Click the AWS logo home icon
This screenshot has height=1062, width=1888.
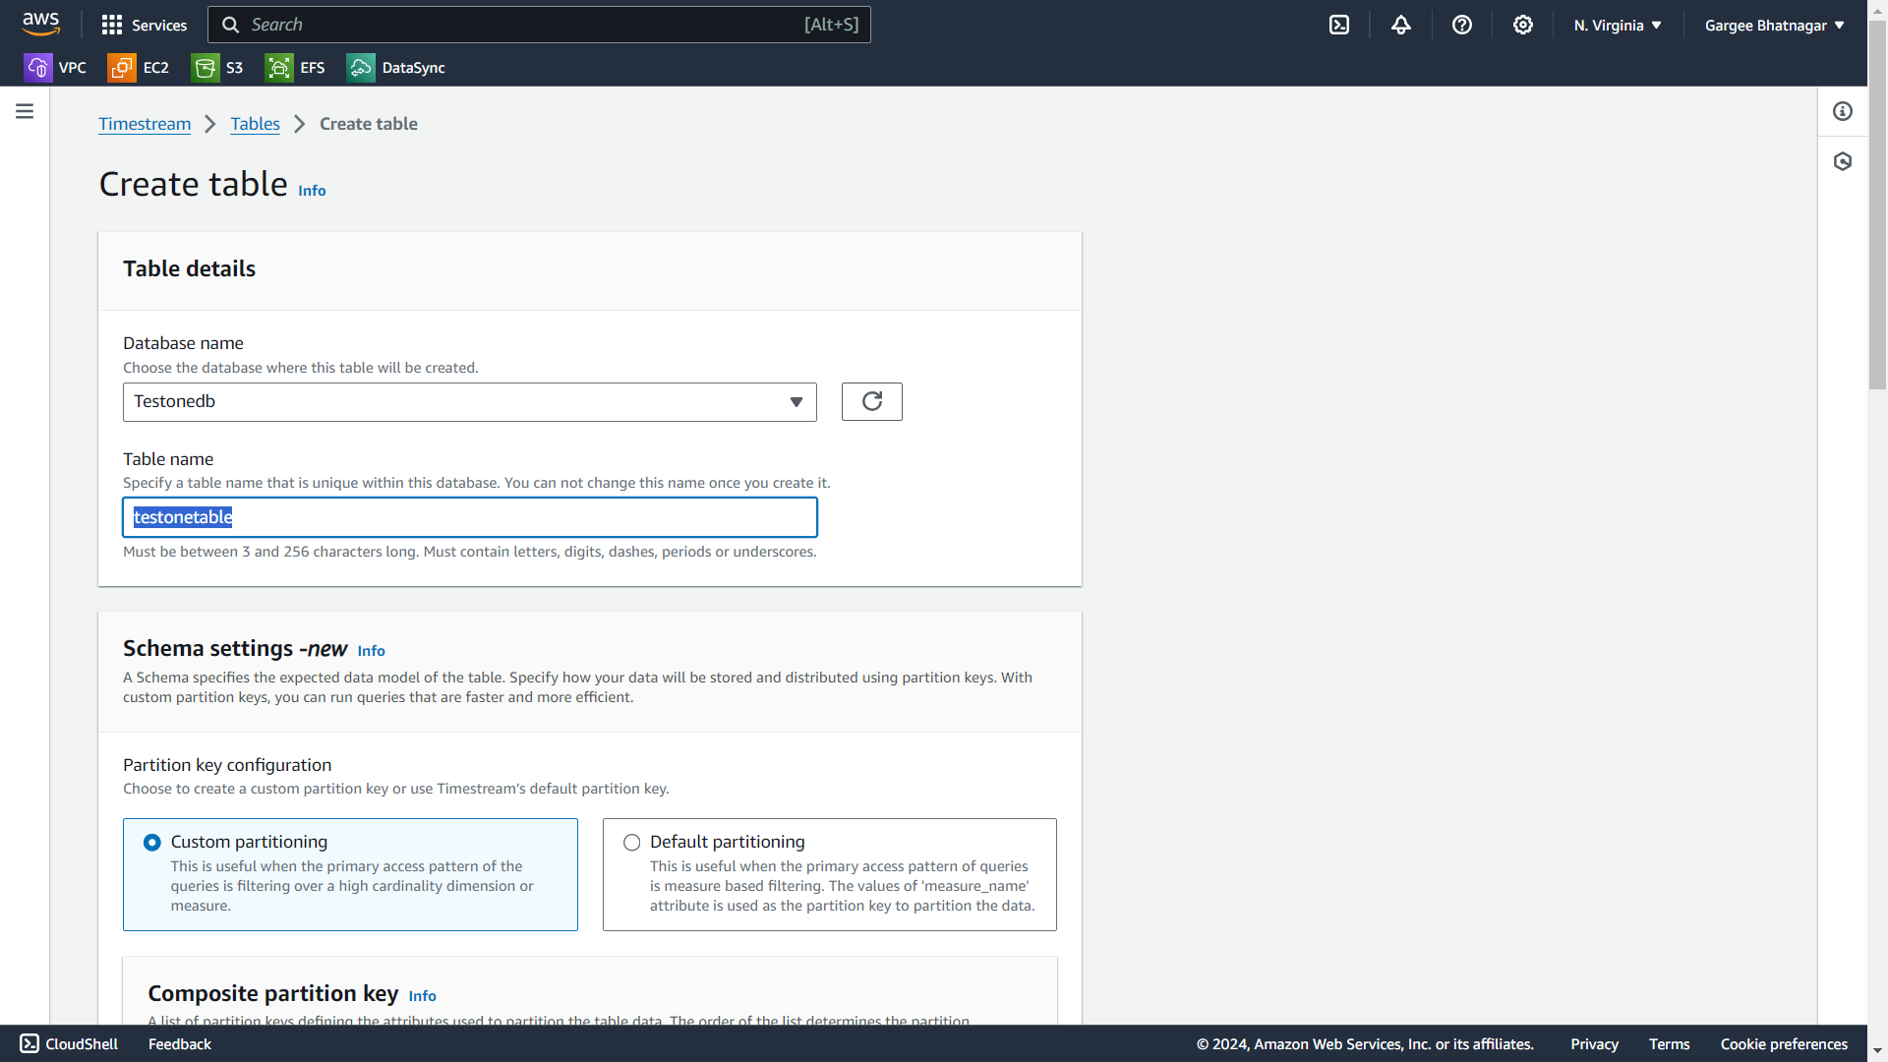(x=41, y=24)
